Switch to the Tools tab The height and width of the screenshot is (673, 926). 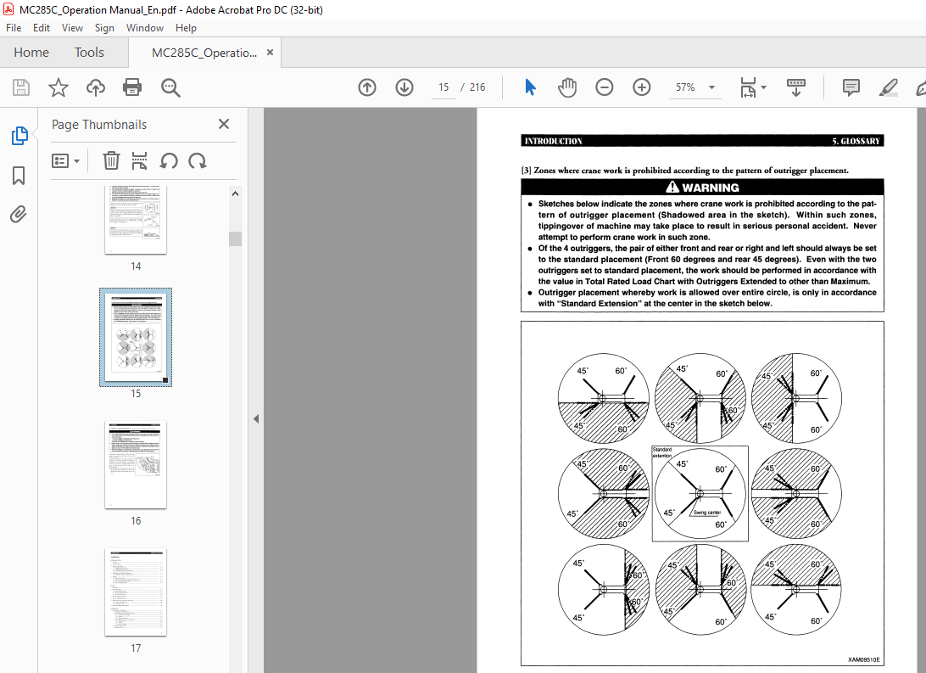89,53
